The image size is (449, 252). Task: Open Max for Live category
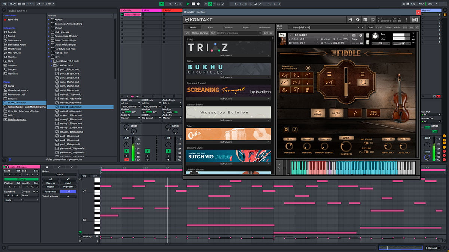(x=12, y=53)
